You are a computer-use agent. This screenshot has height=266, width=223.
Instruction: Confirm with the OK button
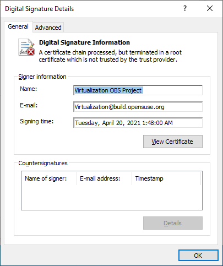click(198, 256)
